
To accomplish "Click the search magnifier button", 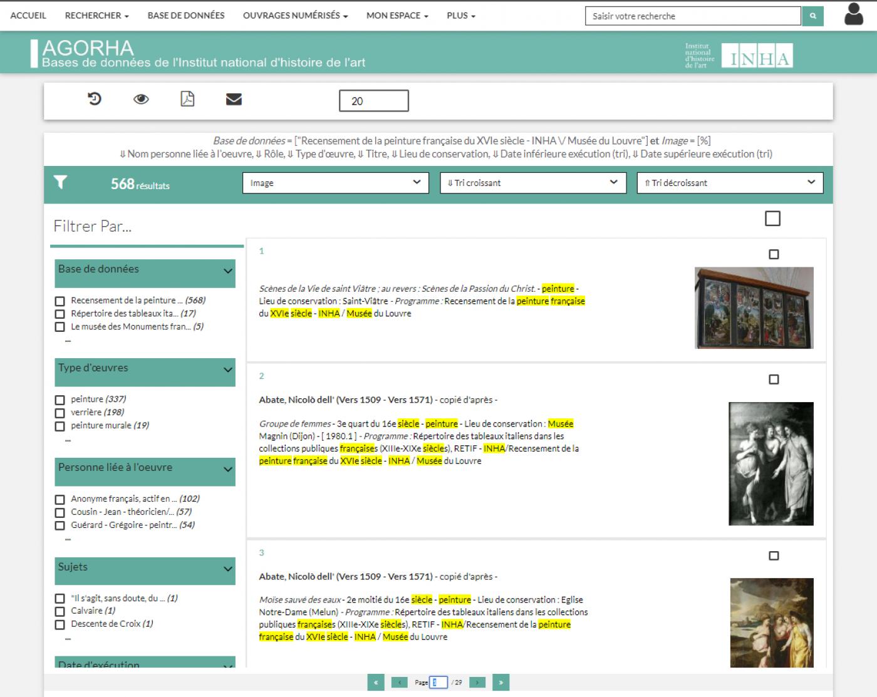I will point(812,16).
